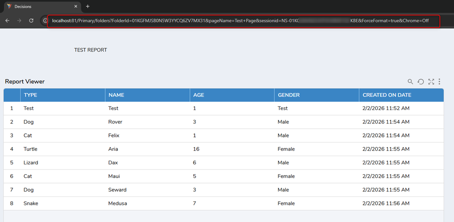Viewport: 454px width, 222px height.
Task: Click the GENDER column header
Action: tap(289, 95)
